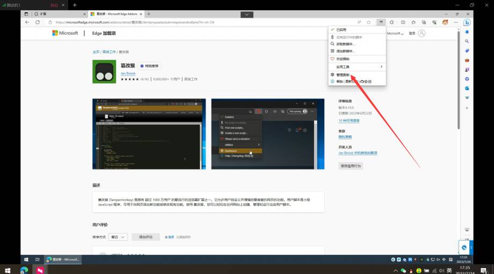This screenshot has width=494, height=274.
Task: Open the collections toolbar icon
Action: pyautogui.click(x=424, y=22)
